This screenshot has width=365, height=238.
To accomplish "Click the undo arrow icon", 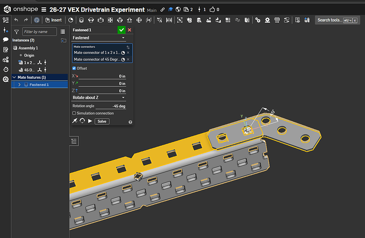I will point(16,20).
